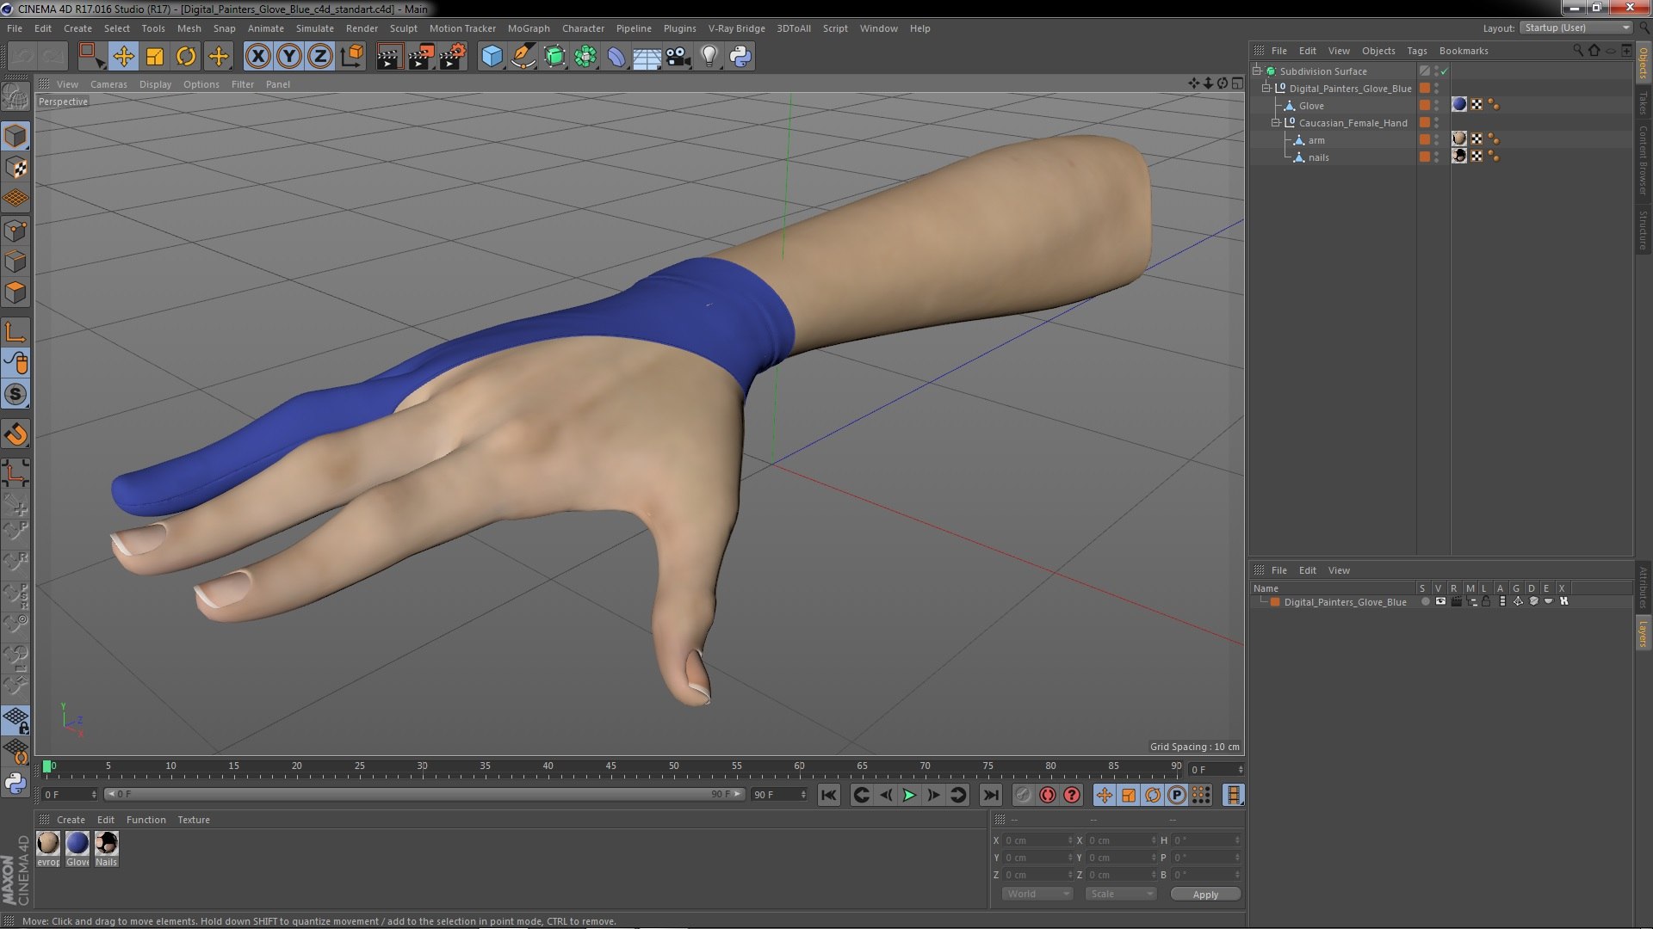Toggle Z axis lock

[x=320, y=57]
